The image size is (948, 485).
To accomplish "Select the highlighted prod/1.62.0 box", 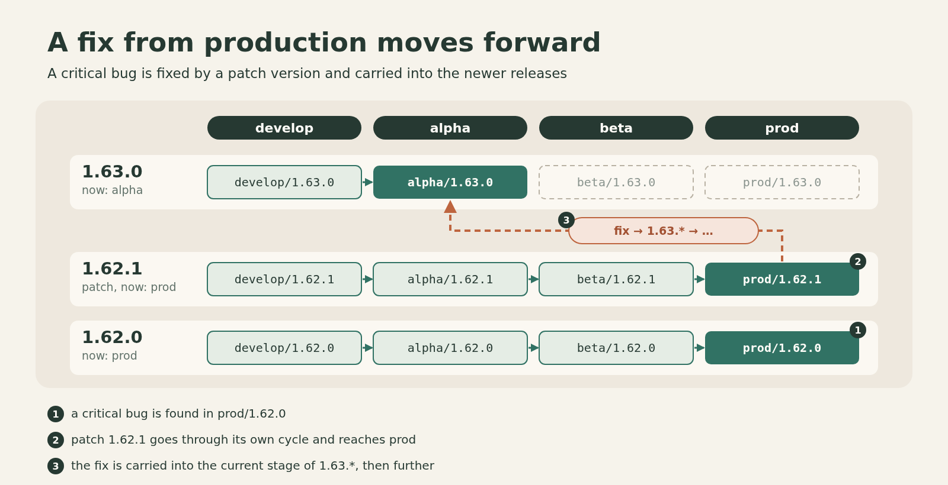I will (782, 348).
